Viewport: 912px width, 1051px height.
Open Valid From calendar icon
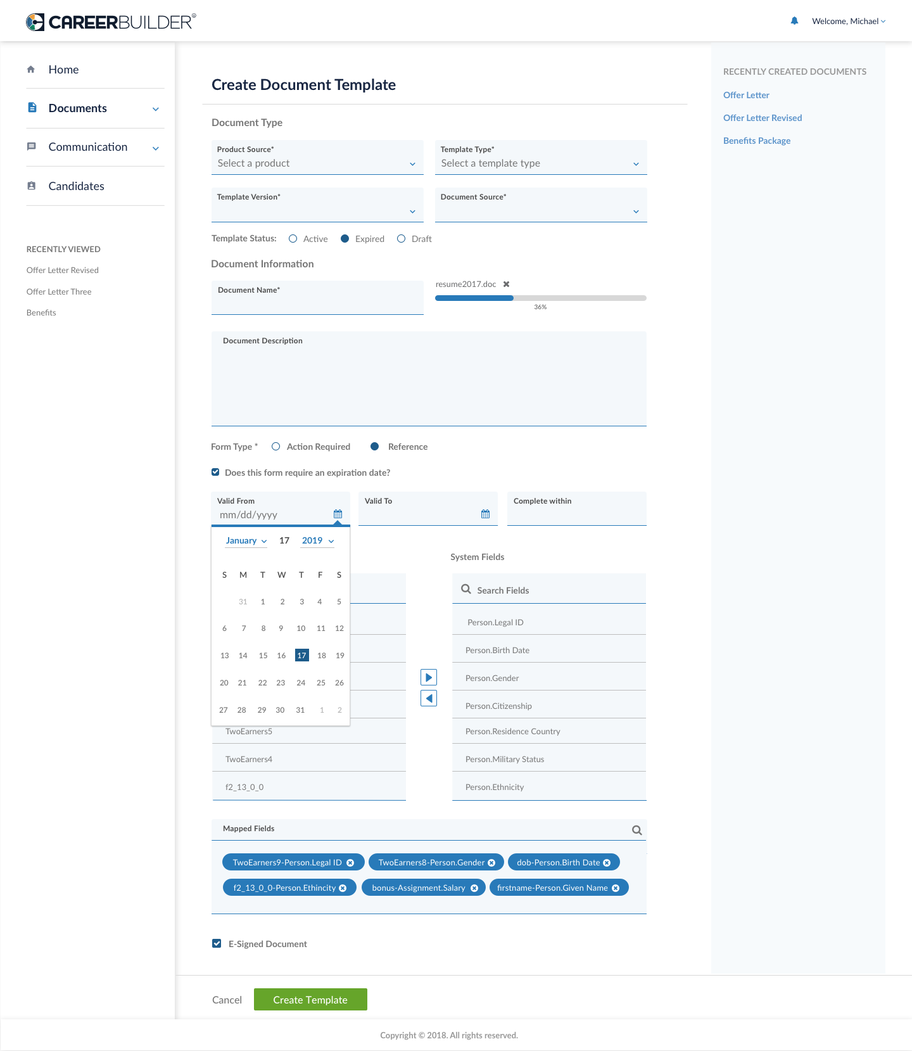(x=338, y=514)
